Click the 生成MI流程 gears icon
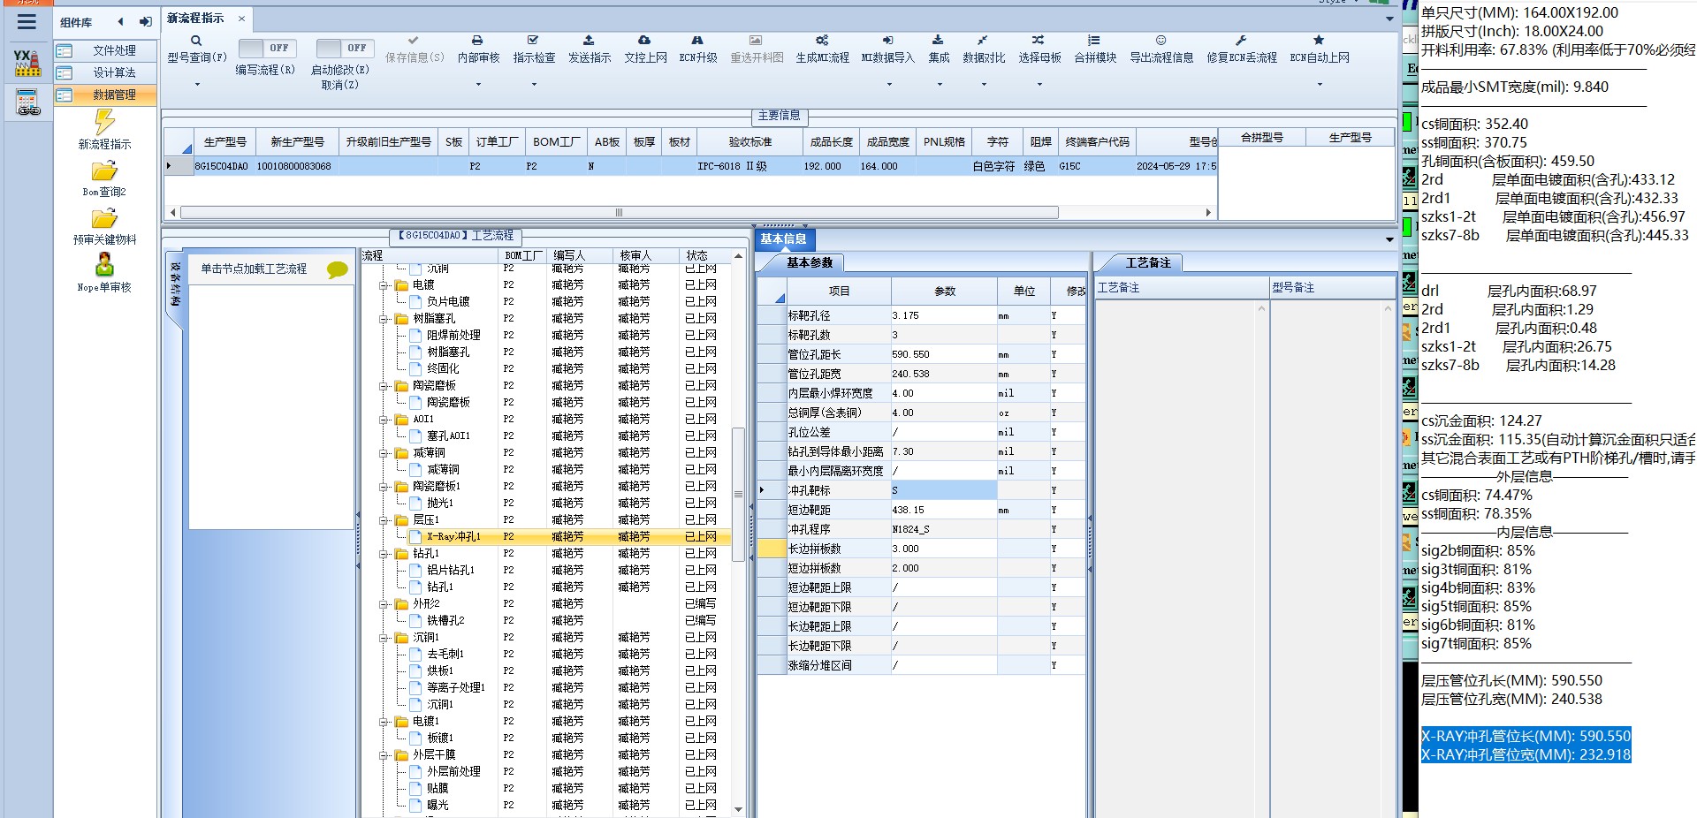 click(822, 41)
